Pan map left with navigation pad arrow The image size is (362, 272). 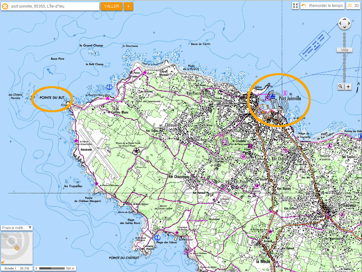click(x=340, y=23)
